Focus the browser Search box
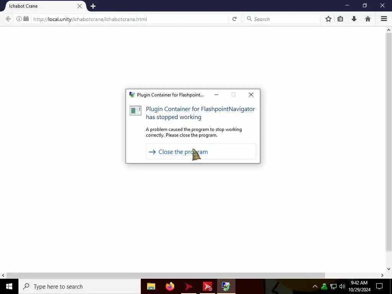 (x=282, y=19)
